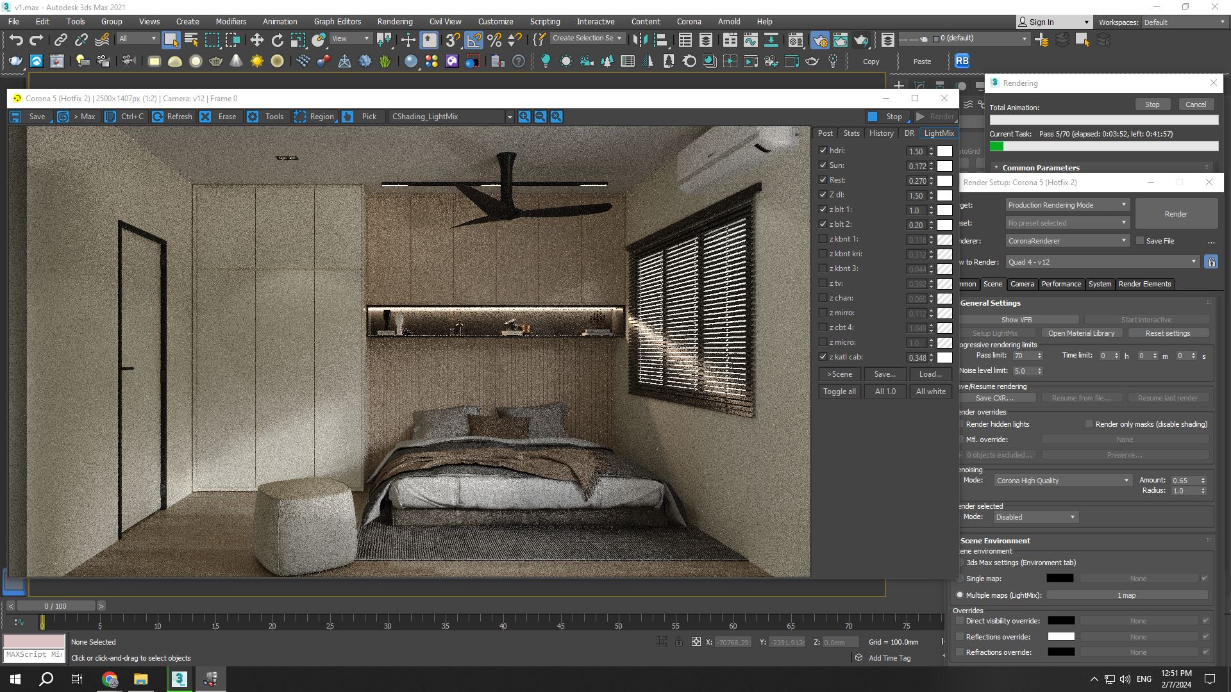Select the Rotate tool
Viewport: 1231px width, 692px height.
coord(277,40)
